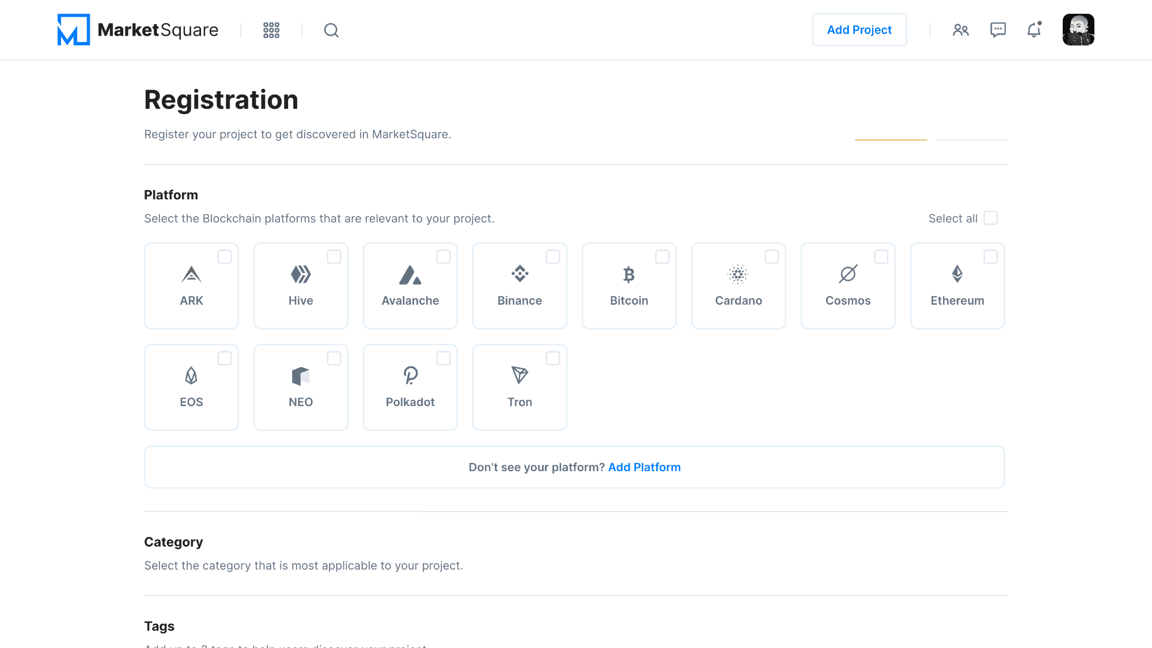Click the Cosmos platform logo
Viewport: 1152px width, 648px height.
(848, 274)
